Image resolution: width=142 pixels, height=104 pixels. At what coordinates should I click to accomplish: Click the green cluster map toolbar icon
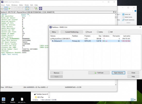[36, 9]
